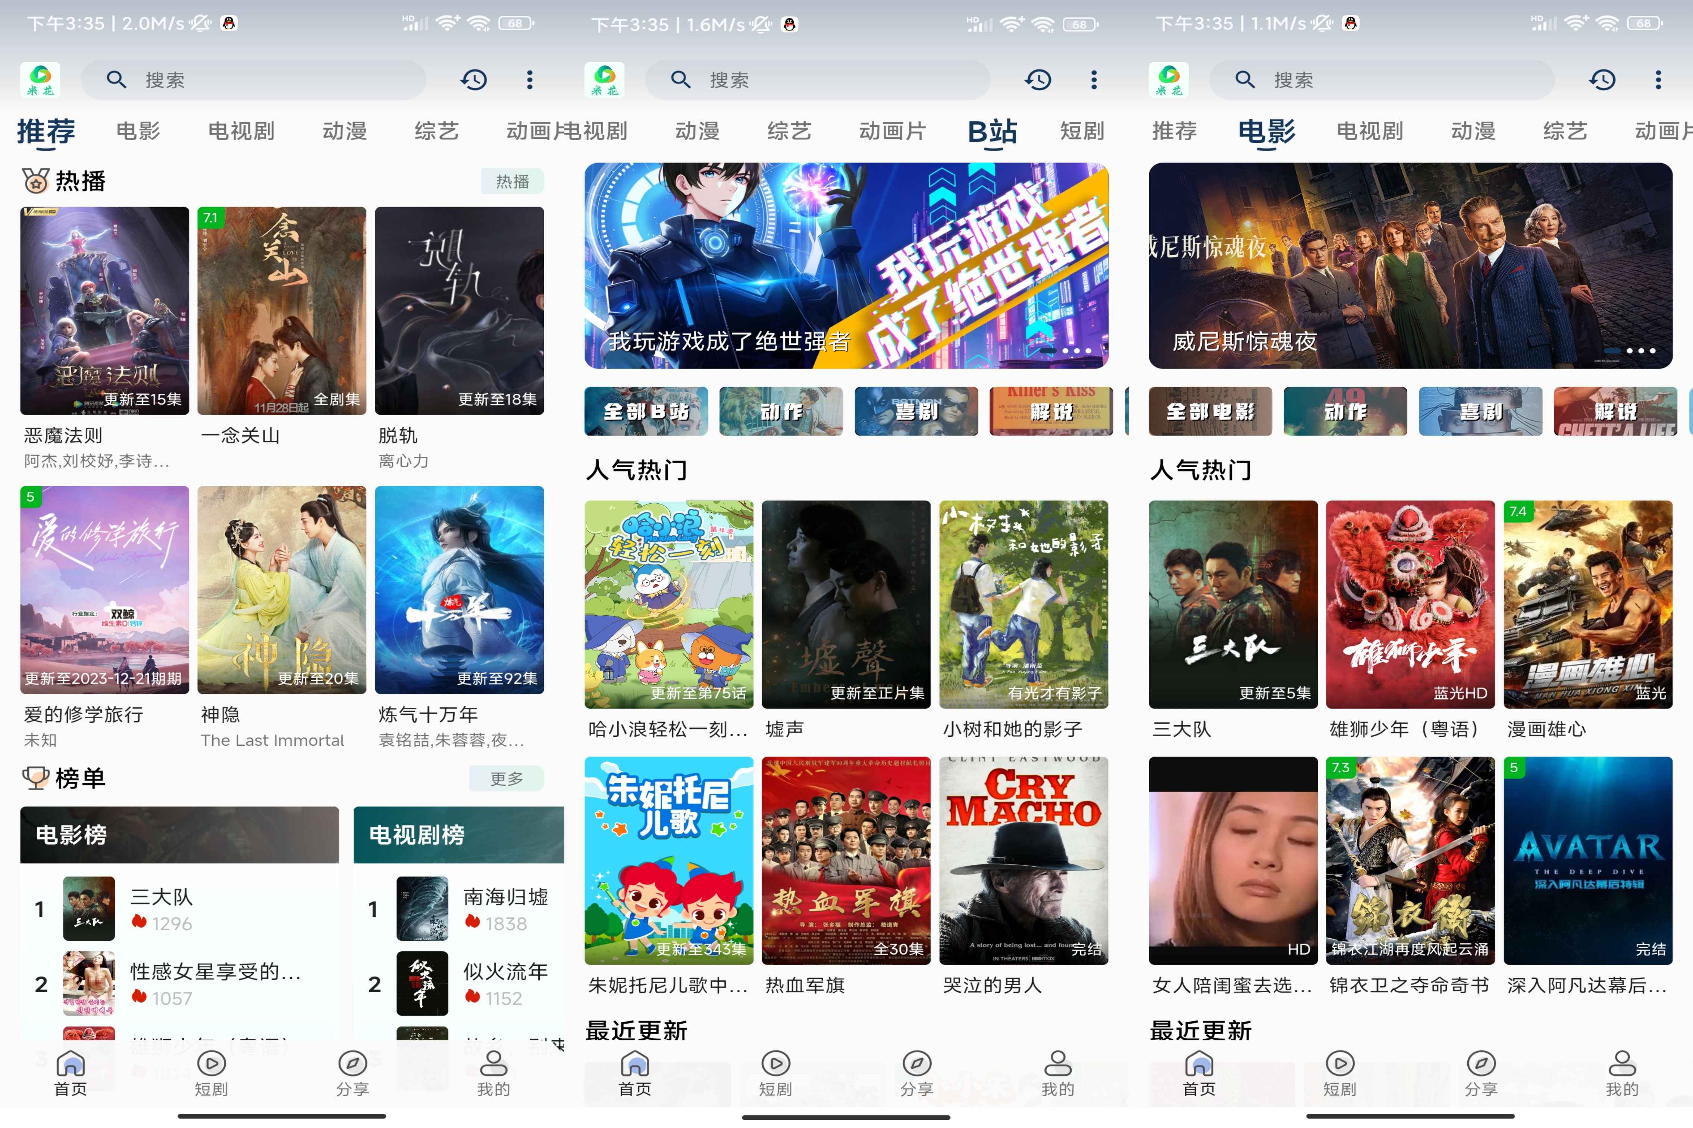The width and height of the screenshot is (1693, 1128).
Task: Go to 首页 in 推荐 screen bottom bar
Action: tap(70, 1073)
